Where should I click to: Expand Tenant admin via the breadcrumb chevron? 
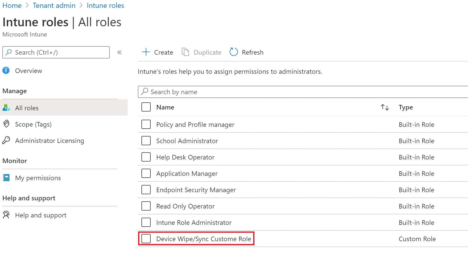(81, 5)
